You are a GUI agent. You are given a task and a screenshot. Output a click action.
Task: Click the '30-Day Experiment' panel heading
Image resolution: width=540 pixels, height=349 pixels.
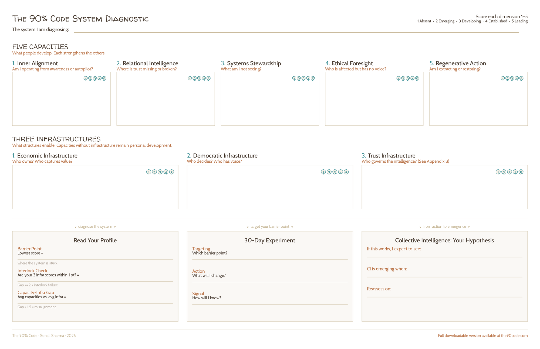pyautogui.click(x=270, y=240)
